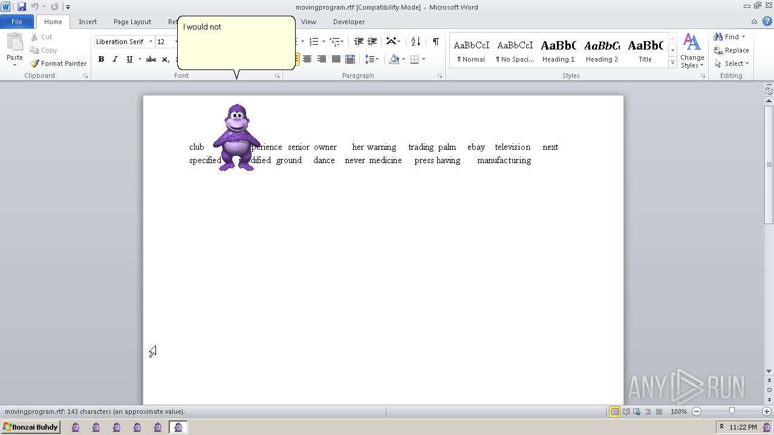Apply subscript formatting
The width and height of the screenshot is (774, 435).
pos(166,59)
